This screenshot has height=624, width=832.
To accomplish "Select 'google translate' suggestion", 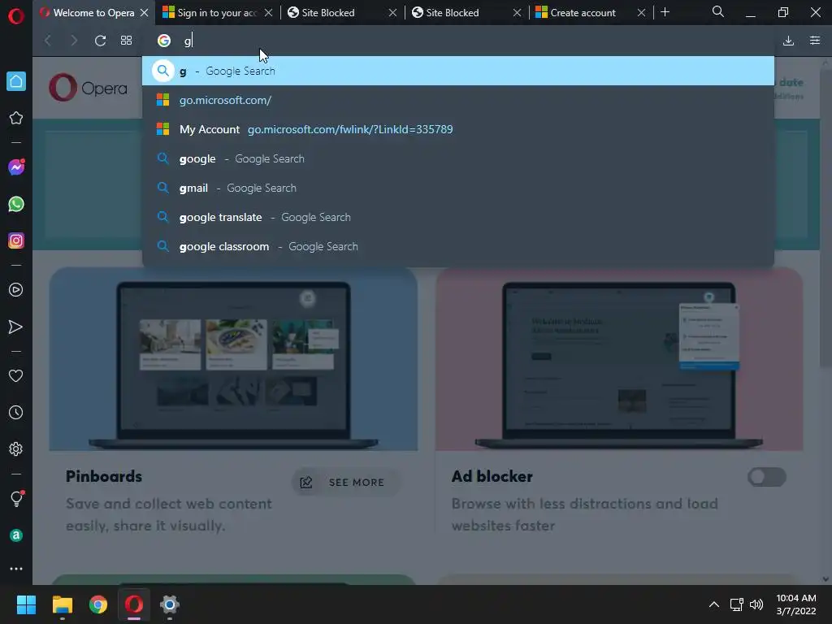I will [x=458, y=217].
